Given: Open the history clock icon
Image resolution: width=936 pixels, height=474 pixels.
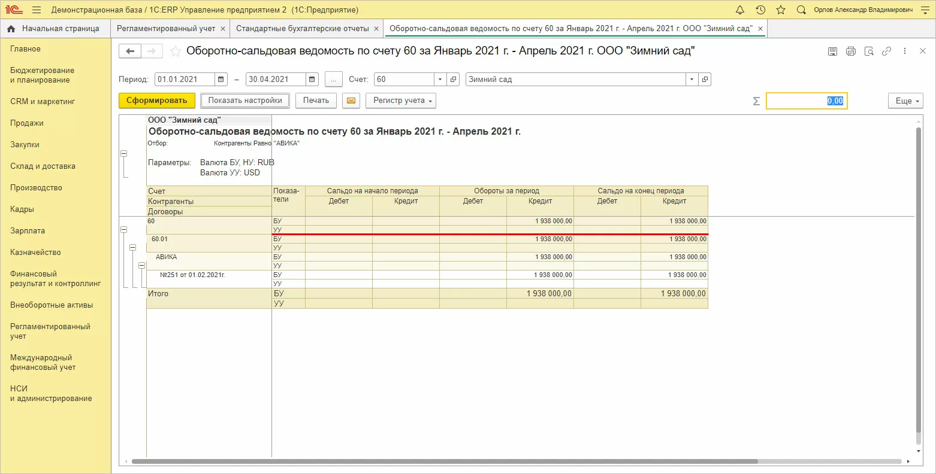Looking at the screenshot, I should pyautogui.click(x=760, y=10).
